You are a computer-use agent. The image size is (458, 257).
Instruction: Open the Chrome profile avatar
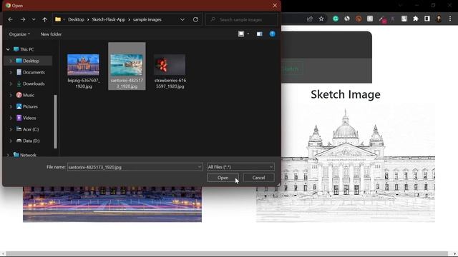tap(439, 19)
